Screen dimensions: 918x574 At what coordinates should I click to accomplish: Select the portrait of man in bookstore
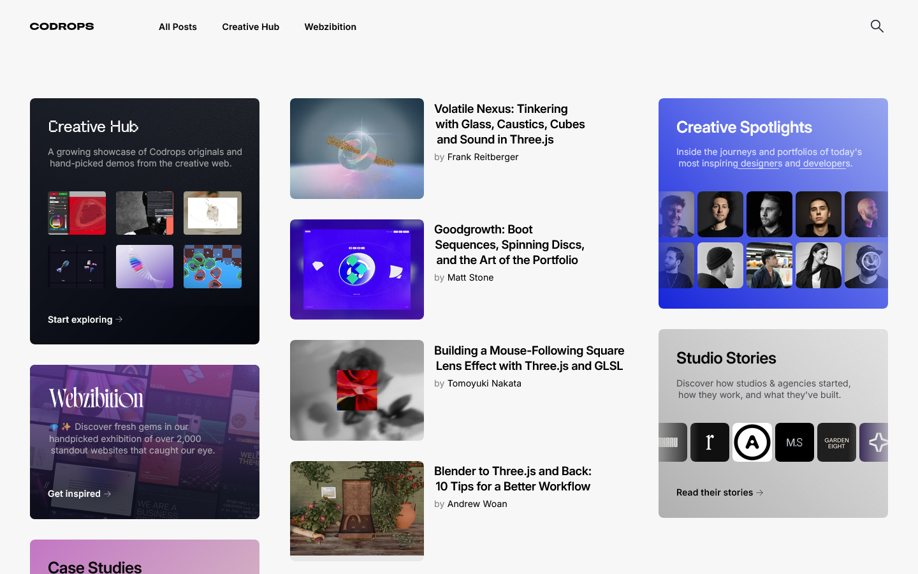pos(769,265)
